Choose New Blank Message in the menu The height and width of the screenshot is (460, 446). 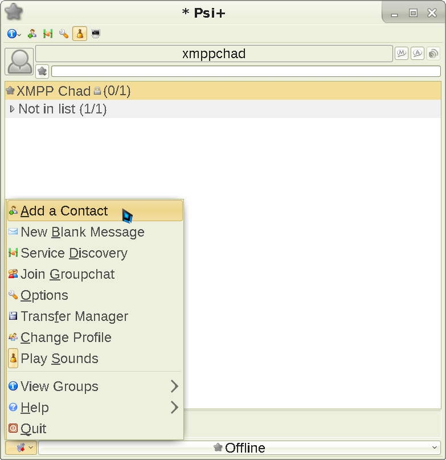pos(82,232)
